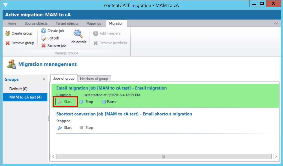Click the Create group icon
The image size is (283, 166).
8,33
